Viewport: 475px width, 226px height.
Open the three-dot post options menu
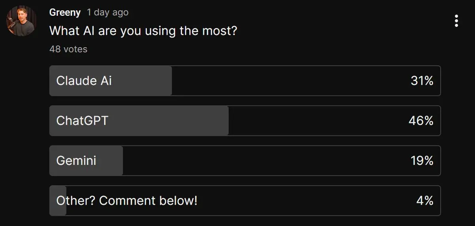(x=456, y=21)
